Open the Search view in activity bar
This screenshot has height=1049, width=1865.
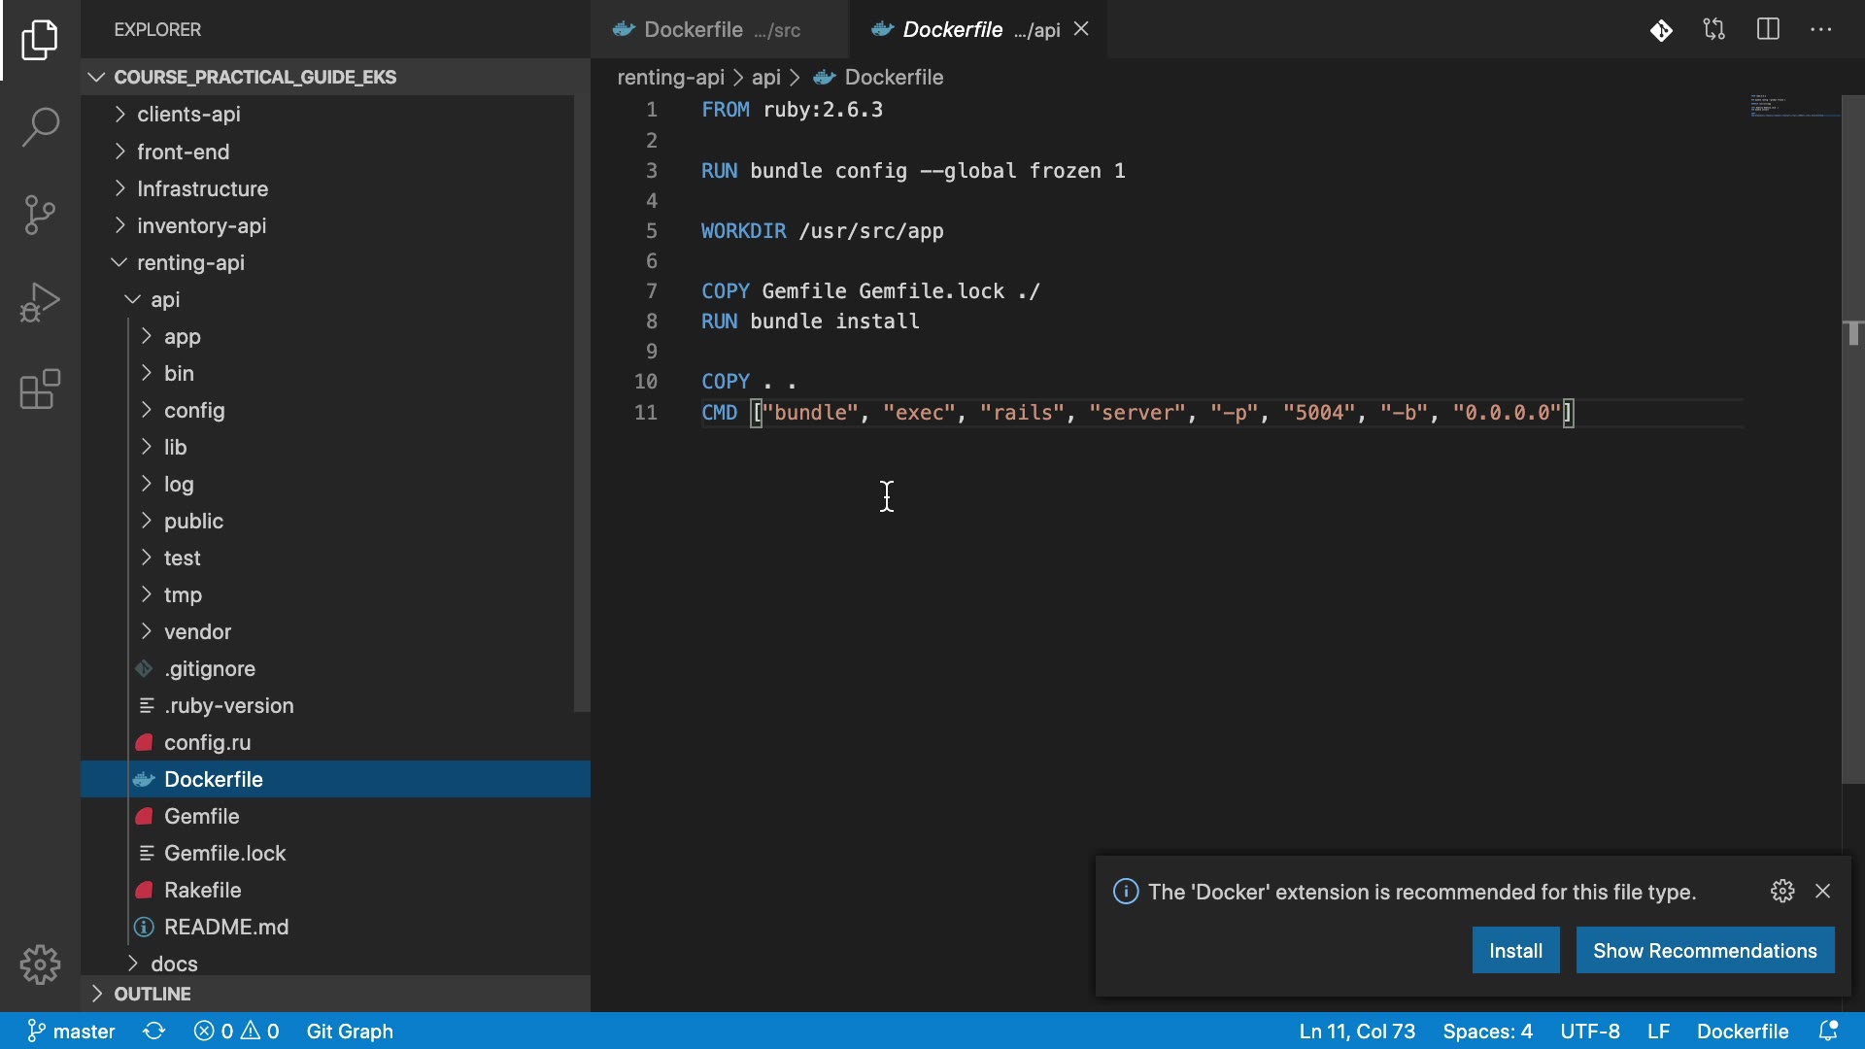click(40, 127)
